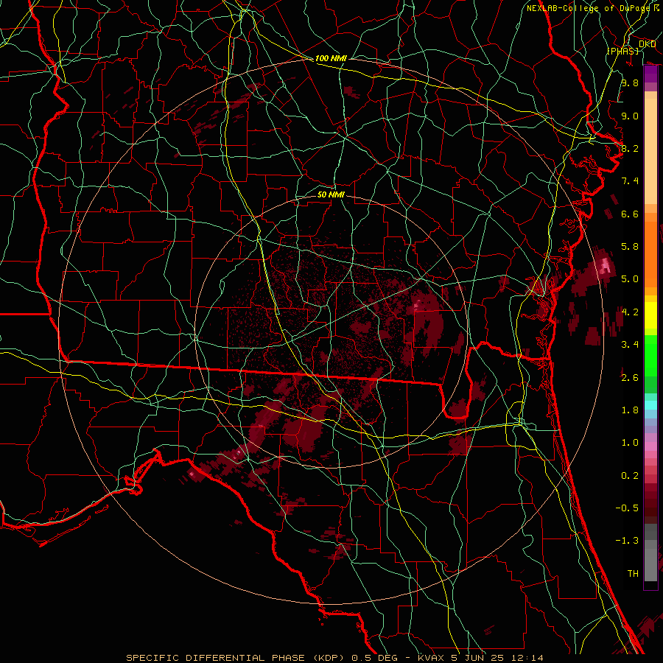Click the yellow segment of the color bar
This screenshot has height=663, width=663.
click(x=650, y=315)
